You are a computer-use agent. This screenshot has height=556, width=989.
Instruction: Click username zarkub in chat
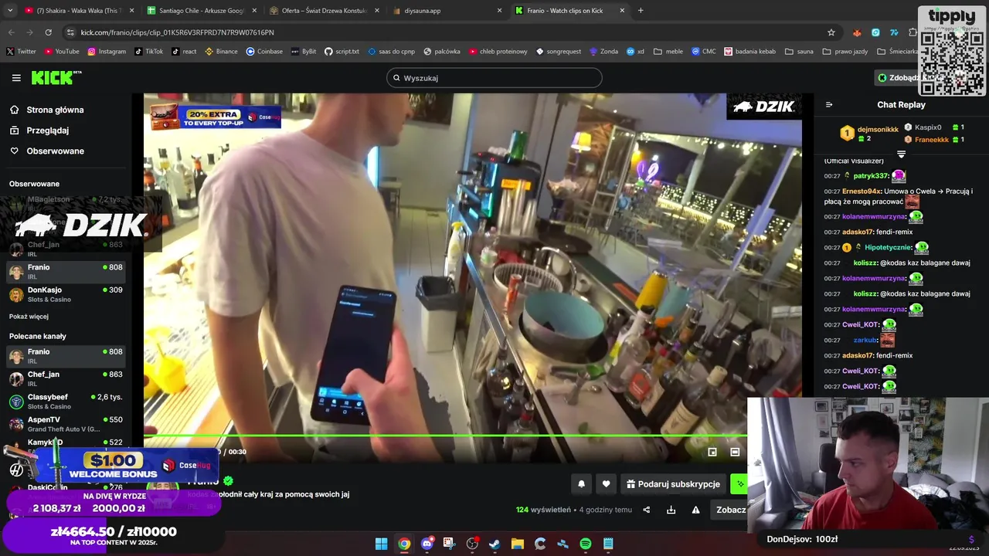(865, 340)
